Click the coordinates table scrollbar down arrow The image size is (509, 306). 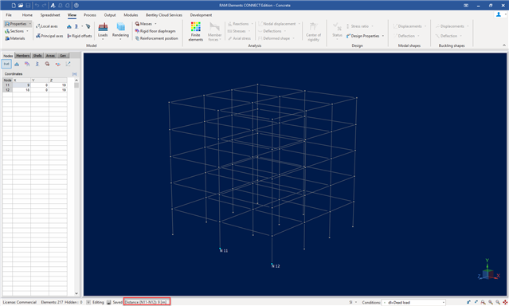[x=76, y=293]
